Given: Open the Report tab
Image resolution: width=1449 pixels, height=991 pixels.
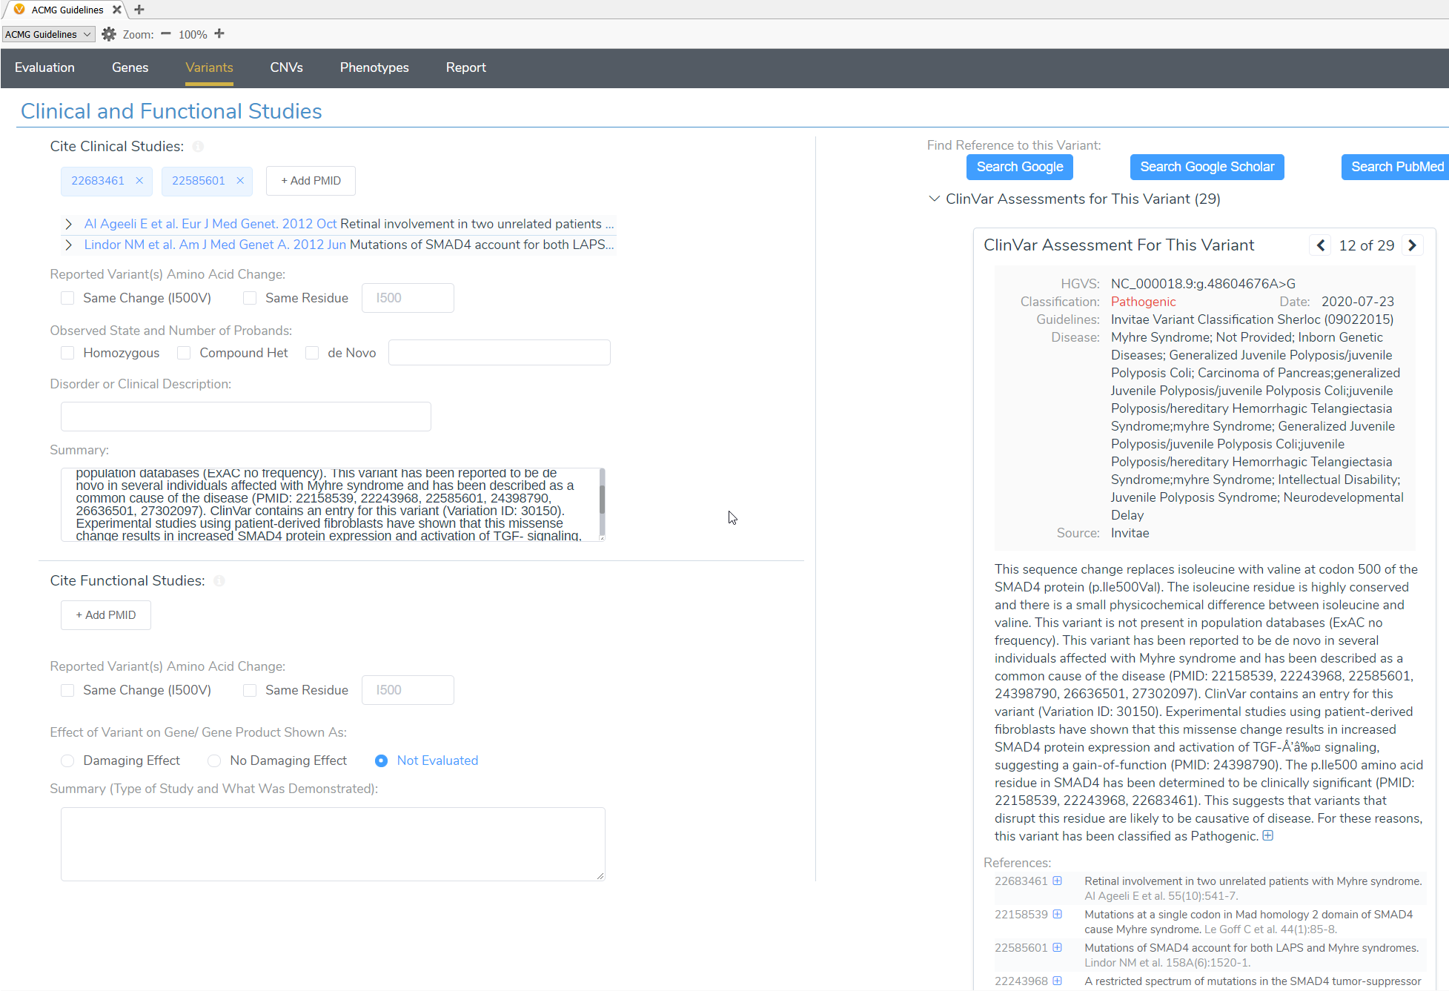Looking at the screenshot, I should (465, 67).
